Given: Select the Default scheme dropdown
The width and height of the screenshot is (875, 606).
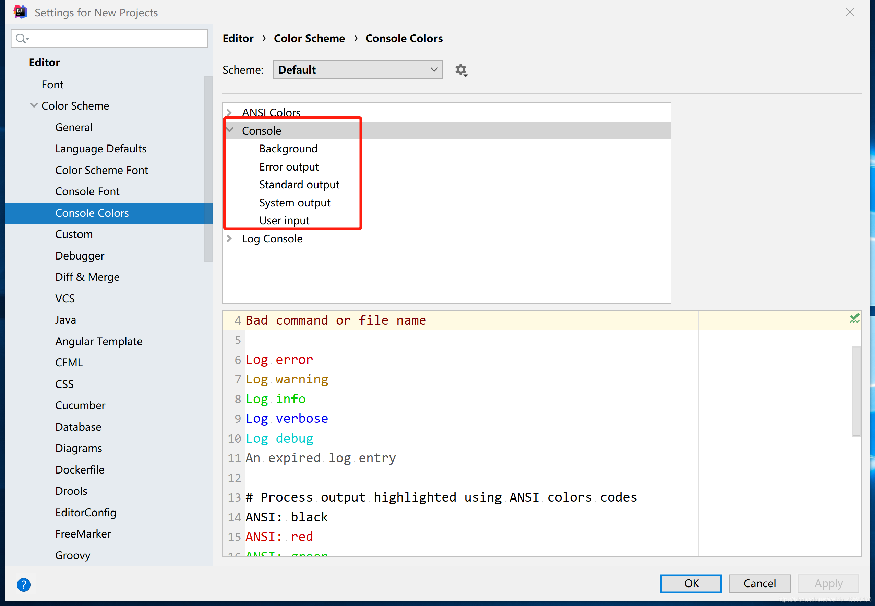Looking at the screenshot, I should coord(358,70).
